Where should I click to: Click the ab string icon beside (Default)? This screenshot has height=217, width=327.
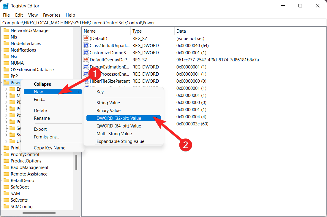86,38
